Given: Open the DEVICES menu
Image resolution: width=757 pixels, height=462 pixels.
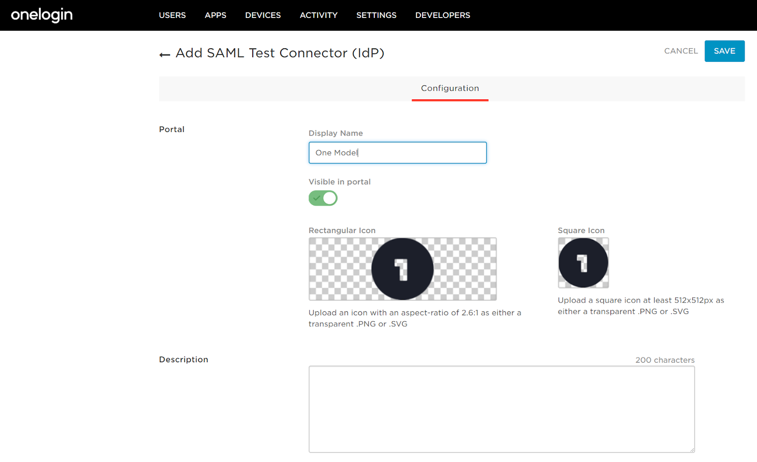Looking at the screenshot, I should click(263, 15).
